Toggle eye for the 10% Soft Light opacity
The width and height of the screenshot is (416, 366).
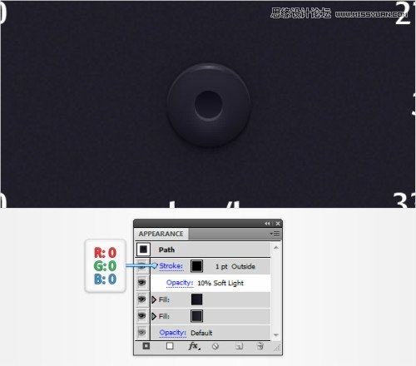[x=141, y=283]
